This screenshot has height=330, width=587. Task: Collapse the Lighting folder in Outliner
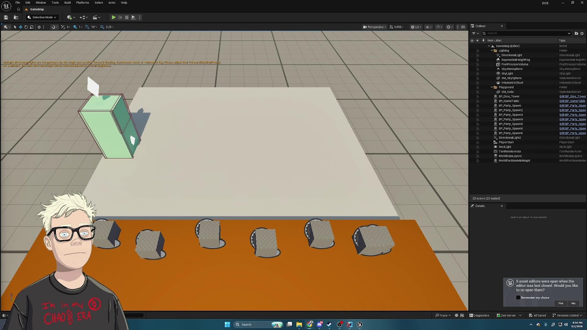click(x=493, y=50)
